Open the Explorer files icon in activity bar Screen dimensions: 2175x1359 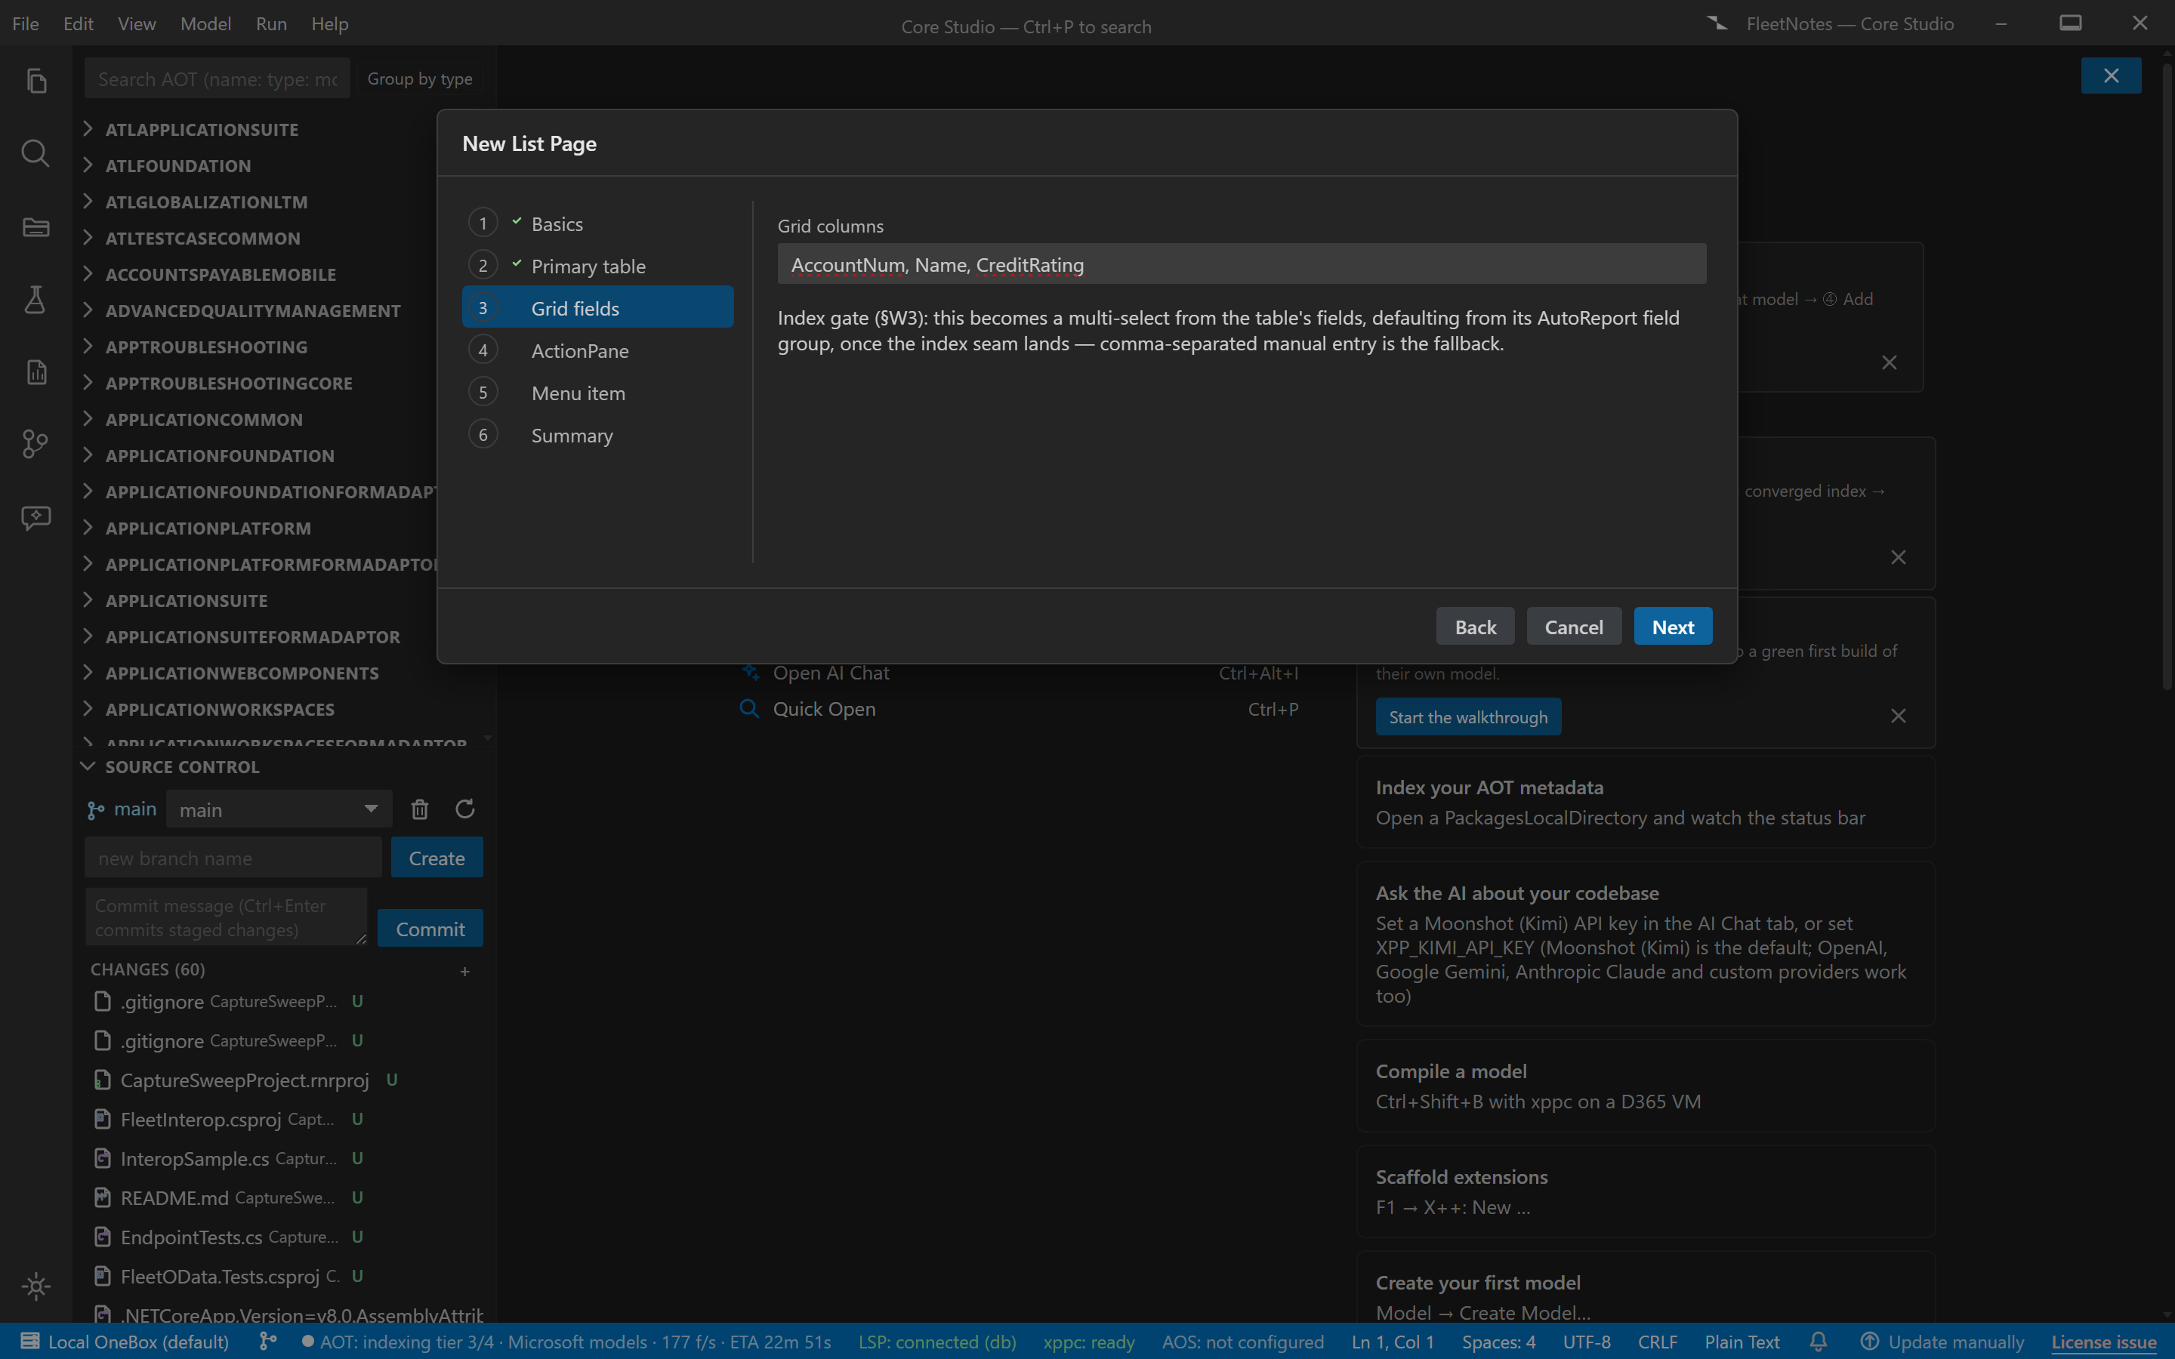36,81
